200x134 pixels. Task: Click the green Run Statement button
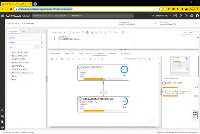87,33
